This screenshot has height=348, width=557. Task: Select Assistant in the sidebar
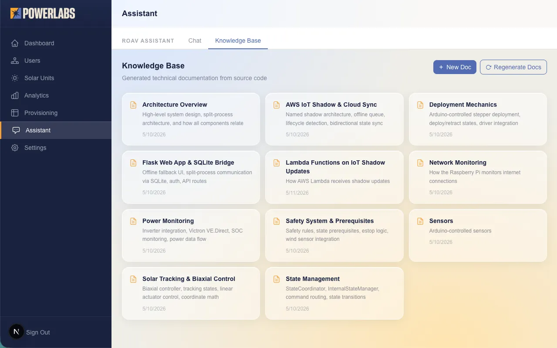click(56, 130)
